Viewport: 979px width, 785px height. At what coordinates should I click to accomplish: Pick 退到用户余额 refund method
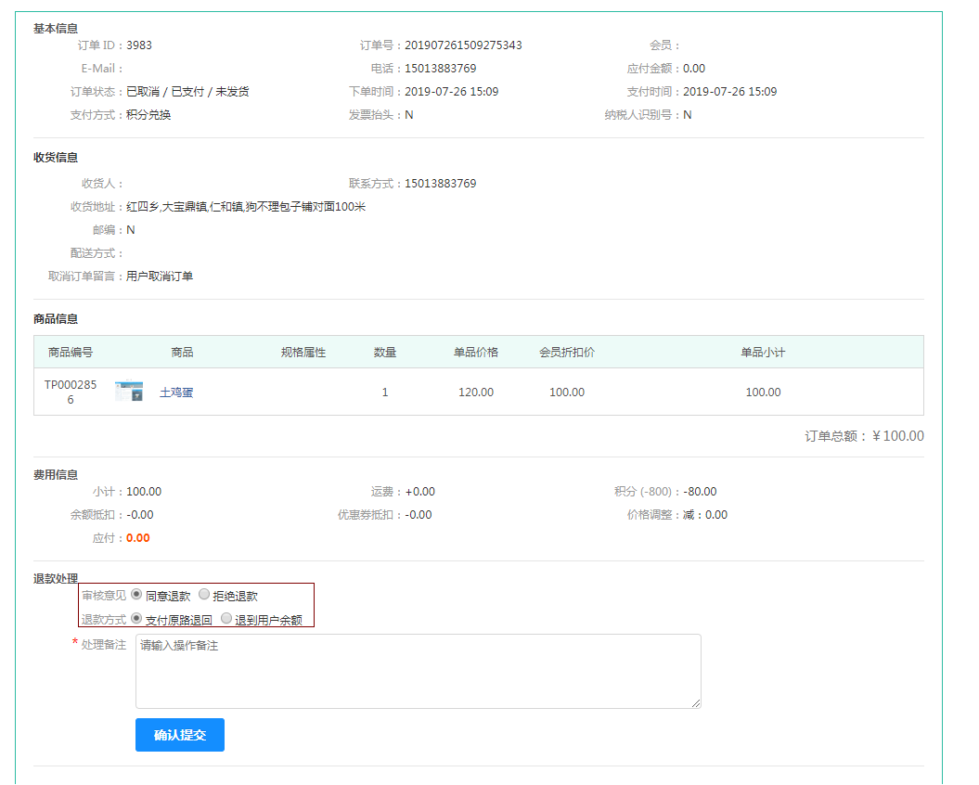(x=226, y=618)
